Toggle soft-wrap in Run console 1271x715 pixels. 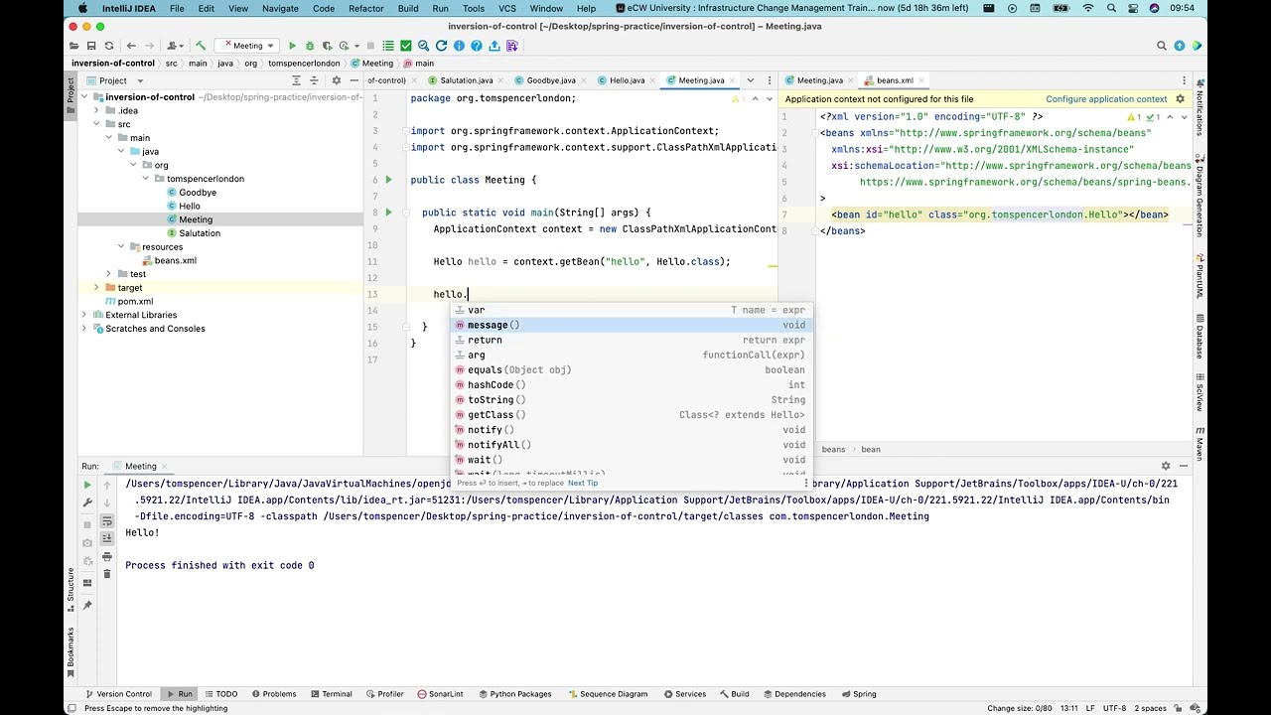click(107, 520)
